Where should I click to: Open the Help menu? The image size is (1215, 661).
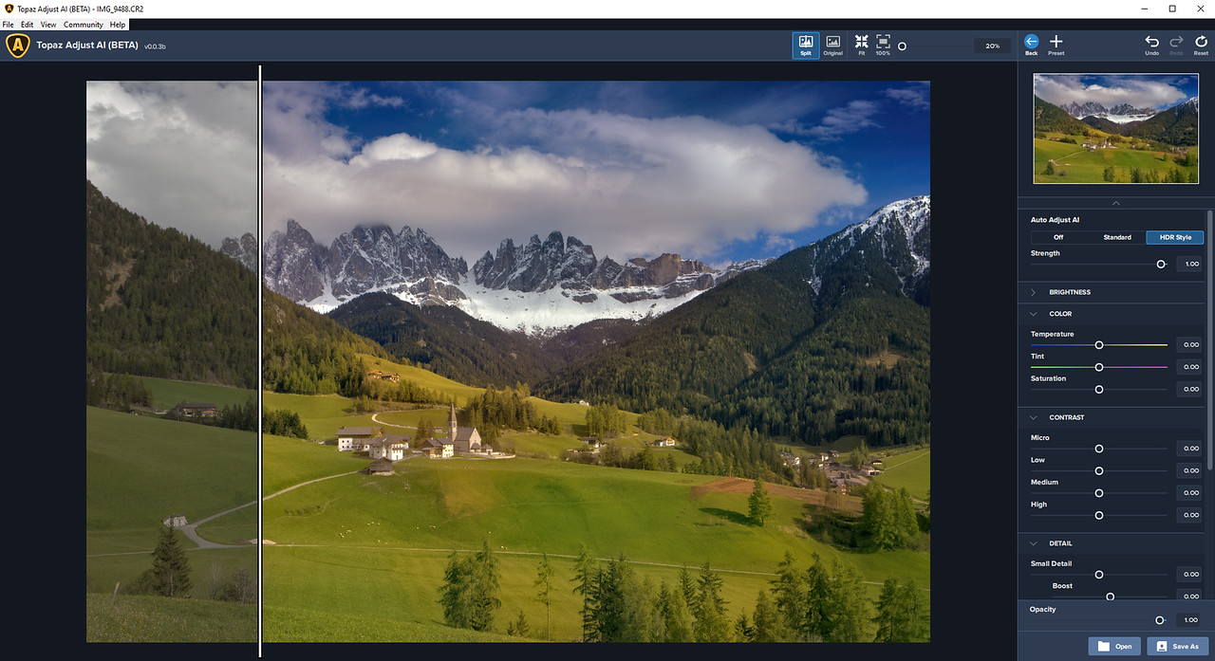(x=118, y=25)
